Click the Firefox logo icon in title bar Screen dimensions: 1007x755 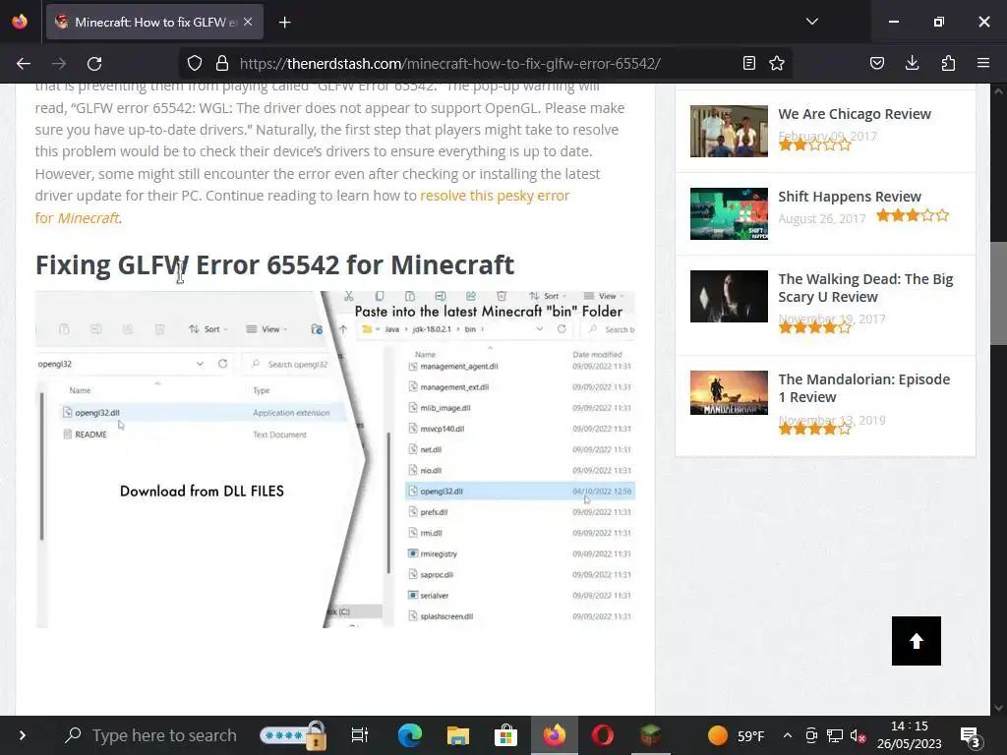click(x=20, y=22)
